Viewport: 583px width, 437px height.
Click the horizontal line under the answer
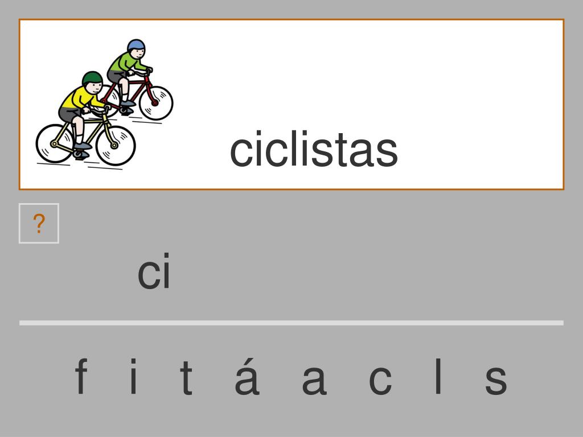tap(291, 323)
